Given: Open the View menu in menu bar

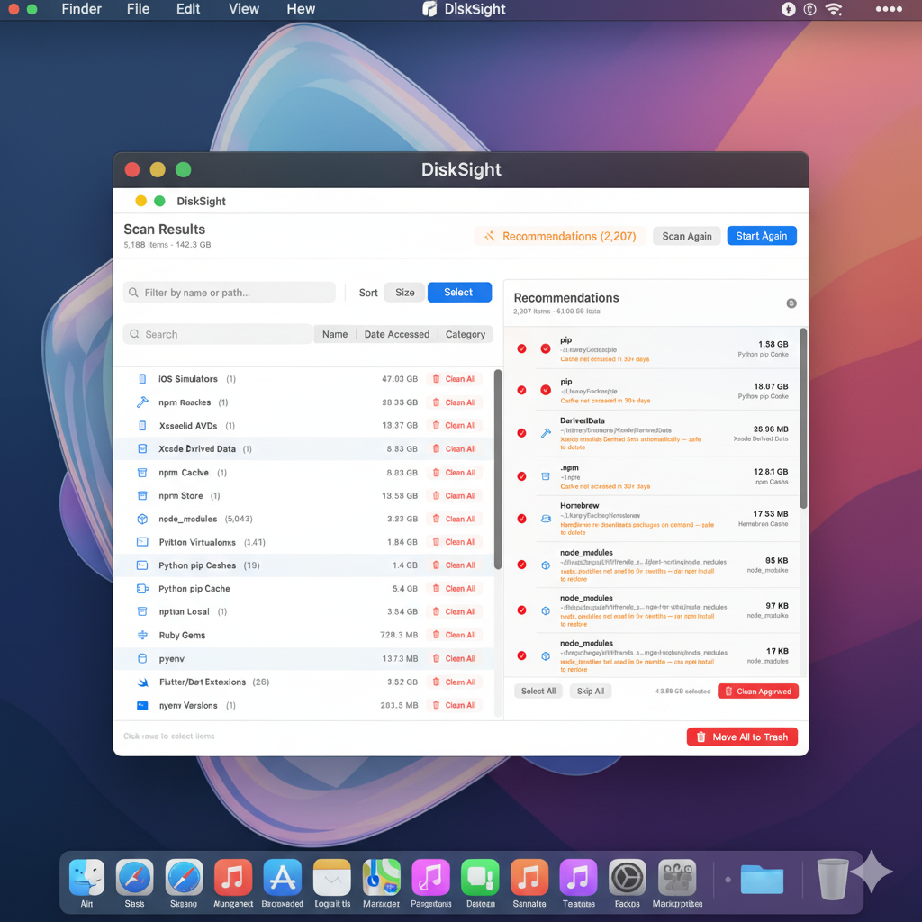Looking at the screenshot, I should [243, 9].
